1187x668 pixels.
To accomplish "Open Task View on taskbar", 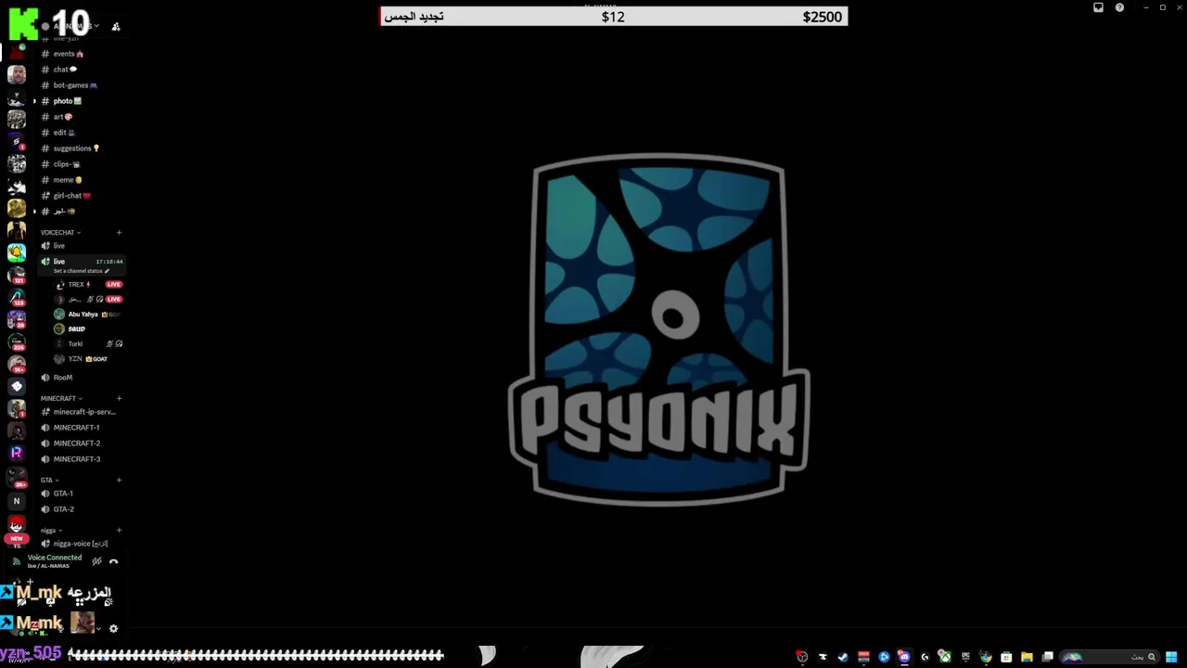I will pos(1047,657).
